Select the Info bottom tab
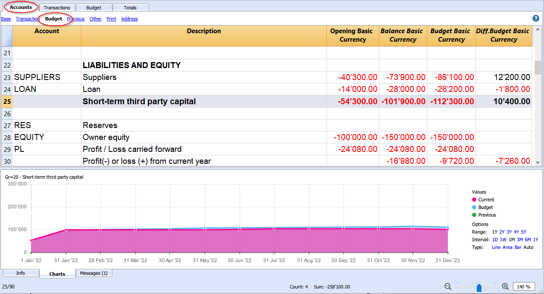The width and height of the screenshot is (544, 294). (x=20, y=273)
